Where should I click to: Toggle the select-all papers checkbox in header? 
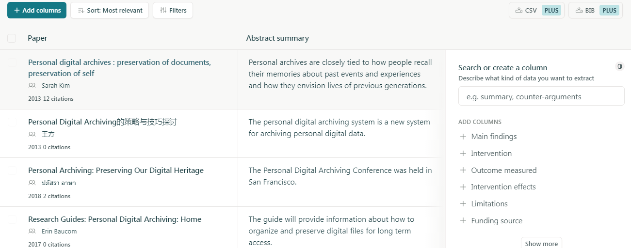click(12, 38)
